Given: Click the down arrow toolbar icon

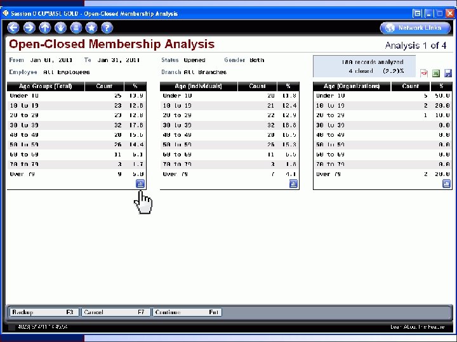Looking at the screenshot, I should (x=60, y=28).
